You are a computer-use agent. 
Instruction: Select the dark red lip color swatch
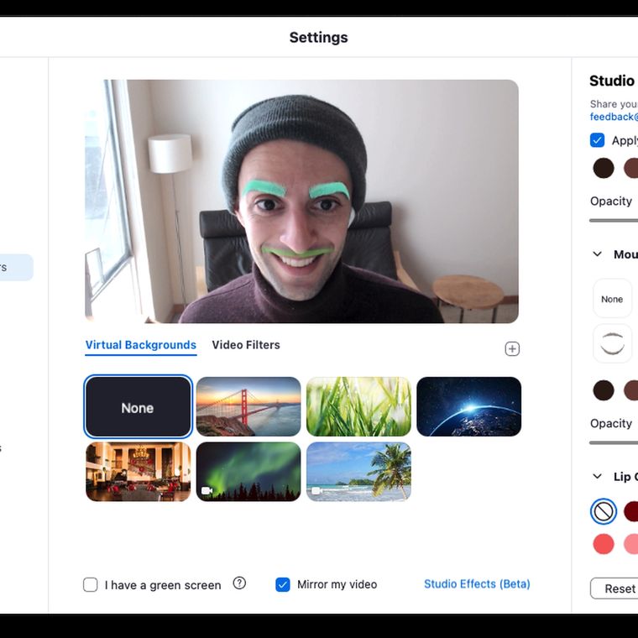[630, 511]
